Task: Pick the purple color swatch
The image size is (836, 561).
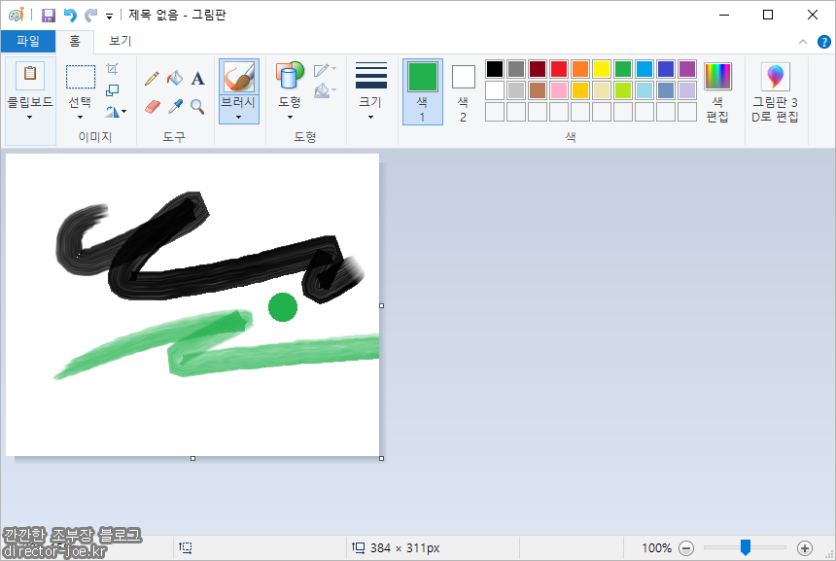Action: pos(687,69)
